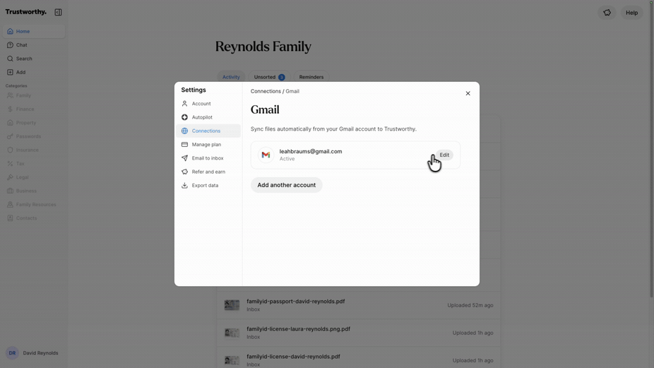The width and height of the screenshot is (654, 368).
Task: Select Email to inbox in Settings
Action: [x=208, y=158]
